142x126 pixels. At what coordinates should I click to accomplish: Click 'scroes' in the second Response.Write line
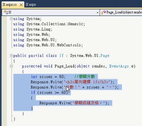(93, 87)
